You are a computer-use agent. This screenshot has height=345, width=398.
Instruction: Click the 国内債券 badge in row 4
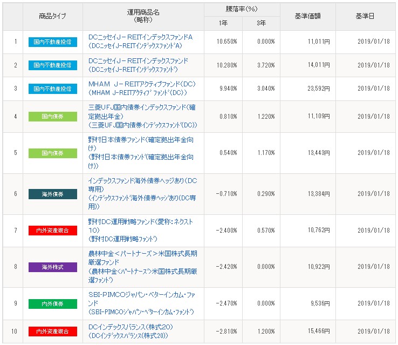click(x=52, y=117)
